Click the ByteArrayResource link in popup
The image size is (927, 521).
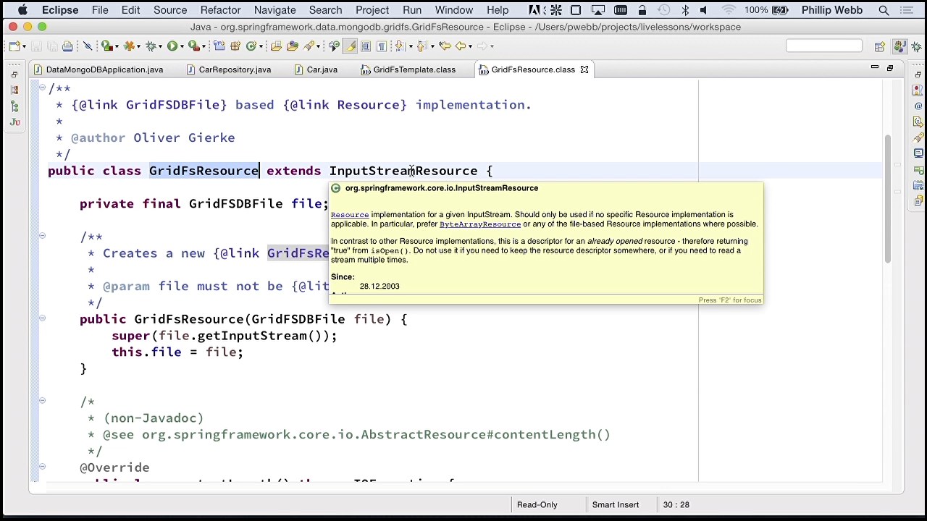click(x=480, y=224)
